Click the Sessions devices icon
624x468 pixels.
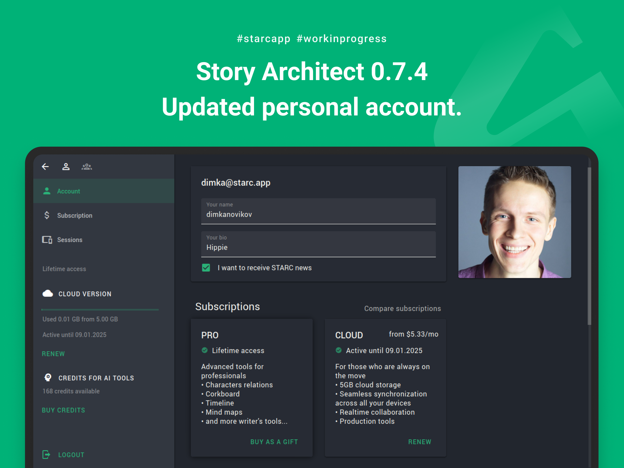pyautogui.click(x=47, y=240)
